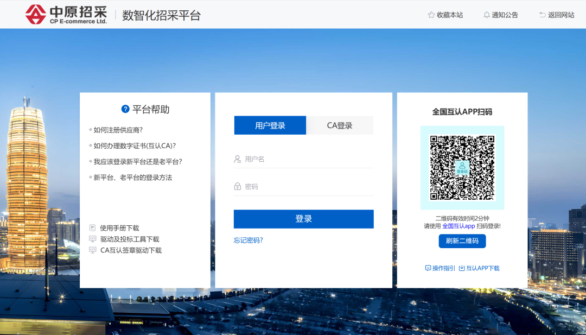
Task: Click the icon beside CA互认签章驱动下载
Action: pos(92,250)
